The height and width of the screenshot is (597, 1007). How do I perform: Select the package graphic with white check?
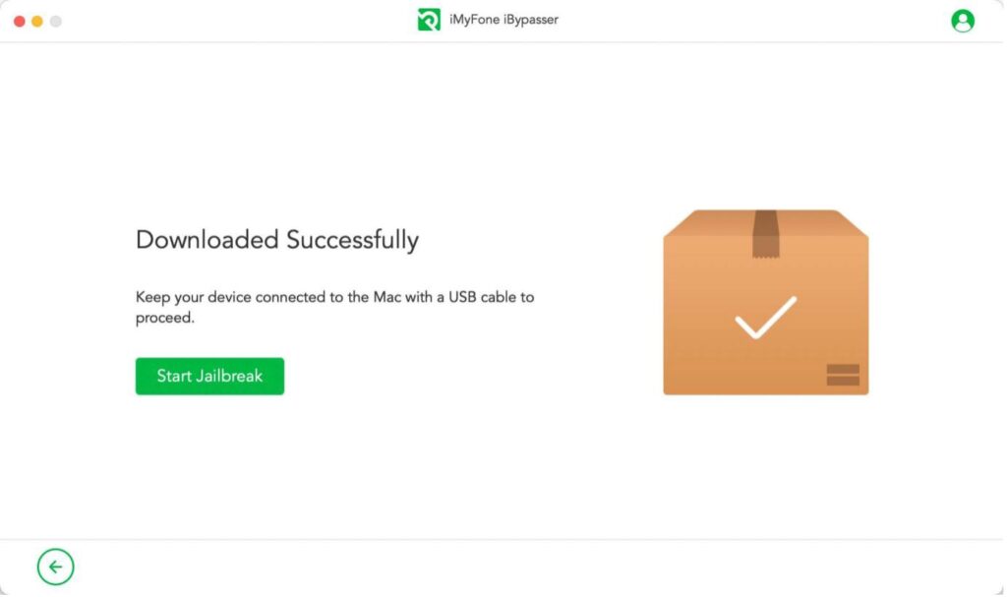[767, 300]
